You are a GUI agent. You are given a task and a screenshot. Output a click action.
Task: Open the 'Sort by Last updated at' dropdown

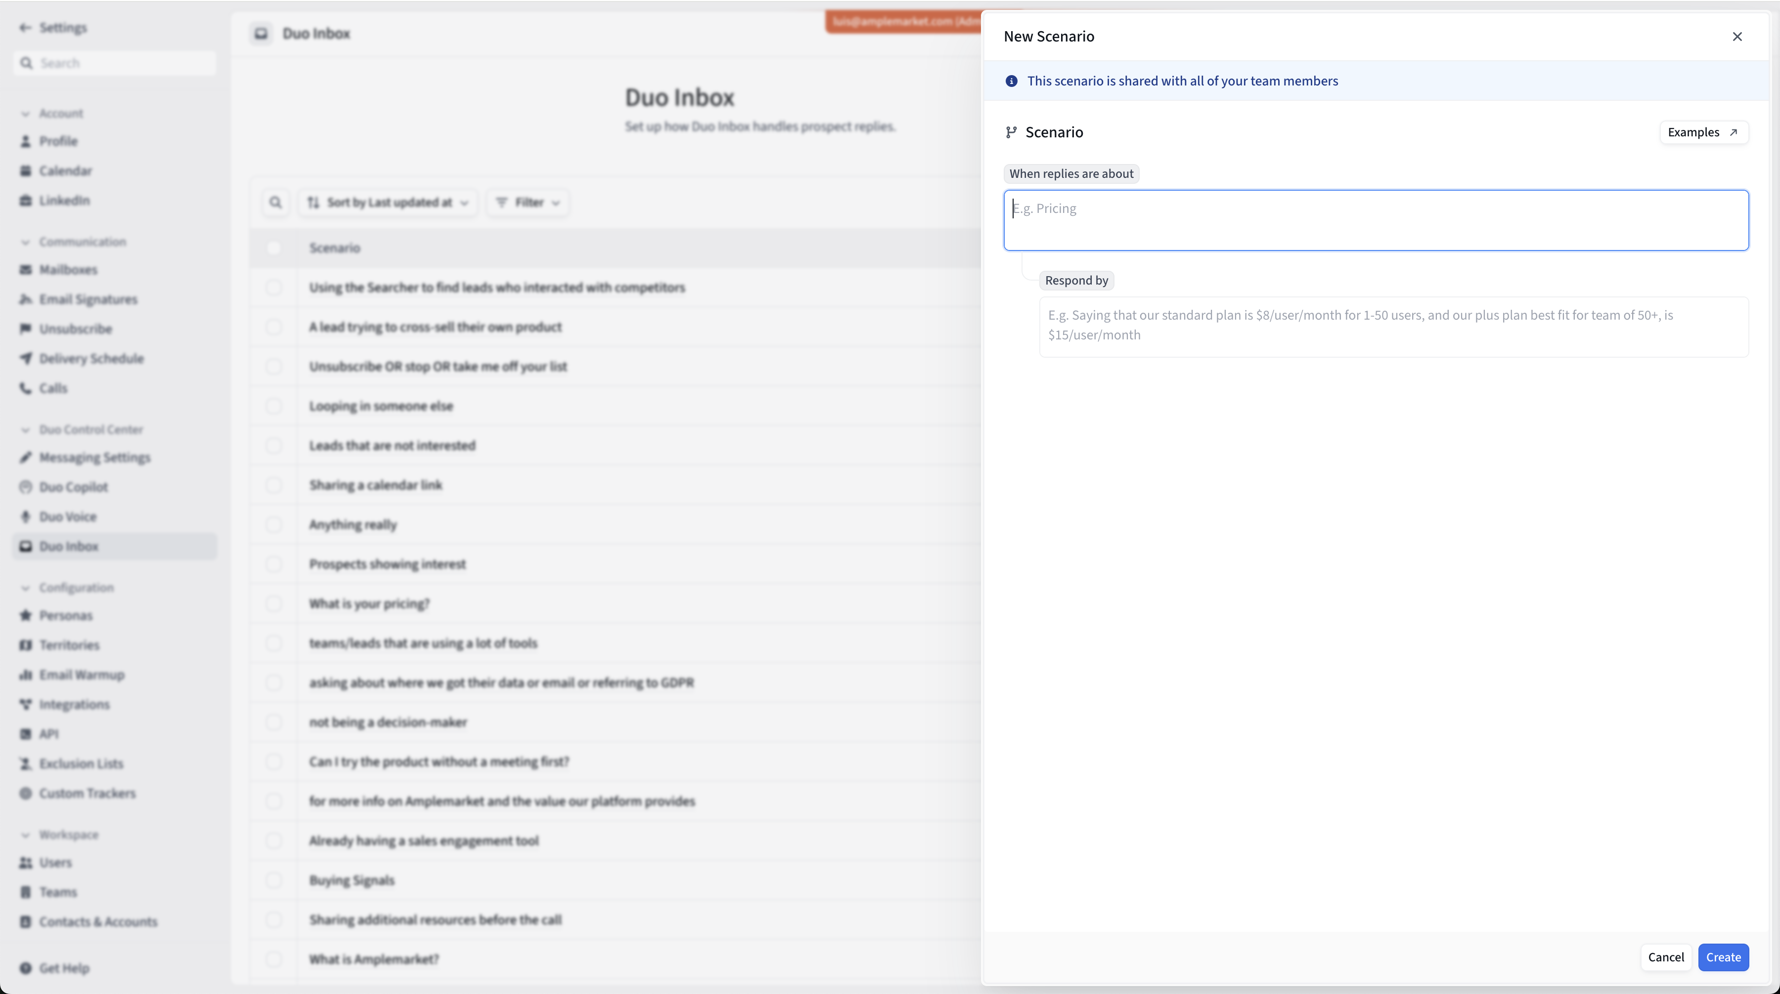tap(388, 202)
